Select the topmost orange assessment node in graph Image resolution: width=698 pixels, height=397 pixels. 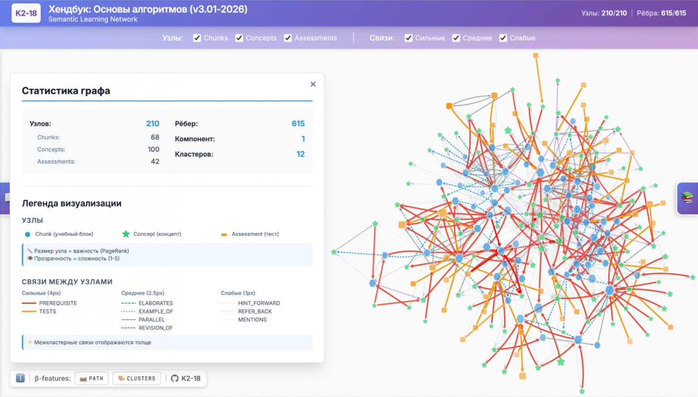pyautogui.click(x=536, y=55)
